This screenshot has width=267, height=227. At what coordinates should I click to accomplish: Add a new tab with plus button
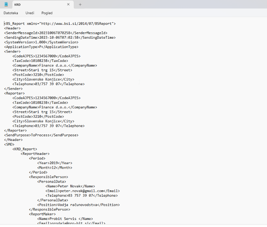80,5
